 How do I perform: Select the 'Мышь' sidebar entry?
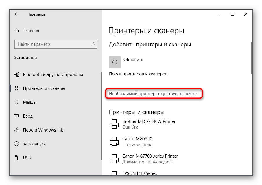(x=30, y=102)
